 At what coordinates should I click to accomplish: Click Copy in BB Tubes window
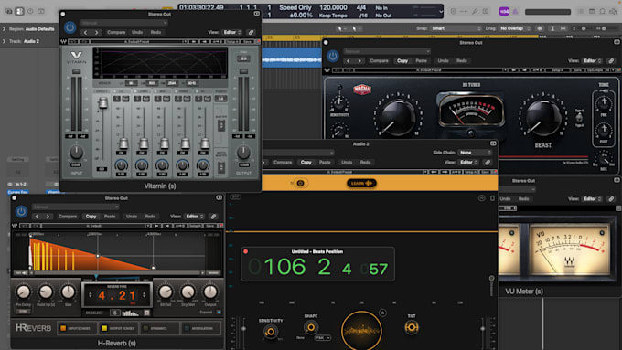(x=402, y=60)
